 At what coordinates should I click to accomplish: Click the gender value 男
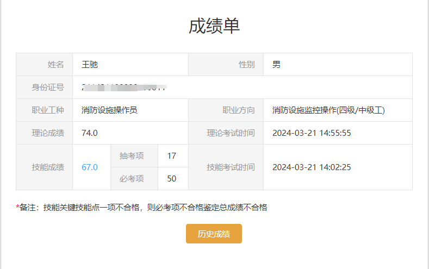click(x=277, y=65)
